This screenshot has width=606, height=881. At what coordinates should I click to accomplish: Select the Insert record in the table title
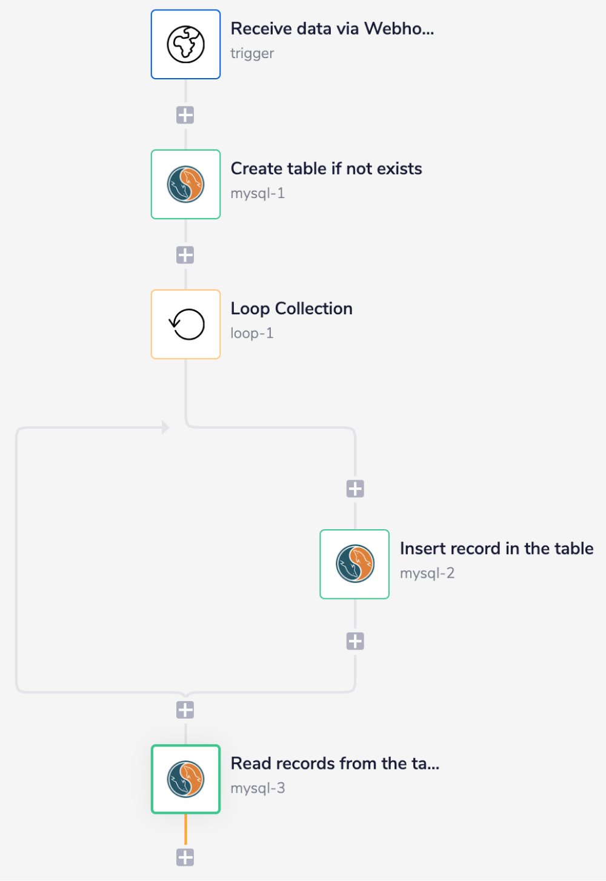pyautogui.click(x=497, y=549)
